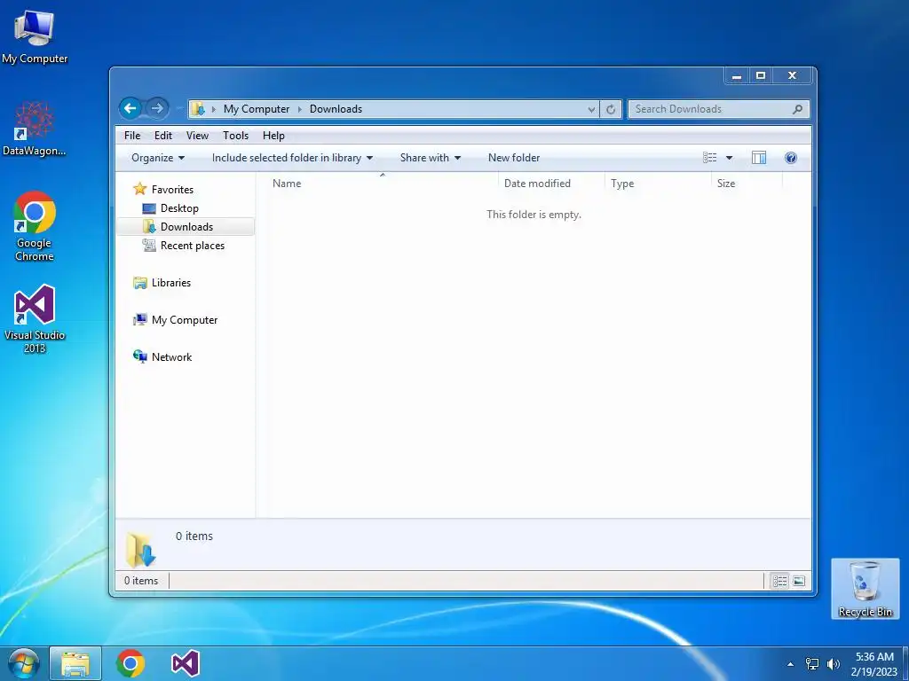The width and height of the screenshot is (909, 681).
Task: Sort by Name column header
Action: coord(382,183)
